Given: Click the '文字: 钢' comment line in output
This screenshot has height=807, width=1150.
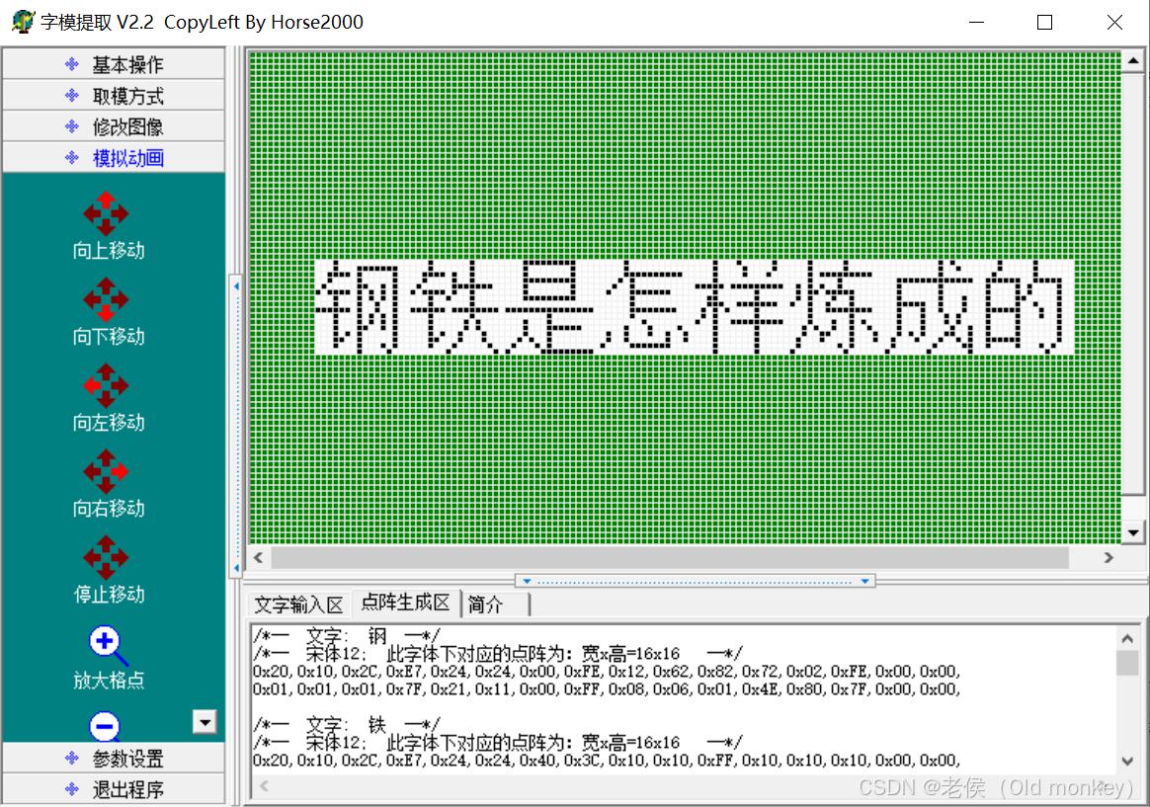Looking at the screenshot, I should (x=346, y=635).
